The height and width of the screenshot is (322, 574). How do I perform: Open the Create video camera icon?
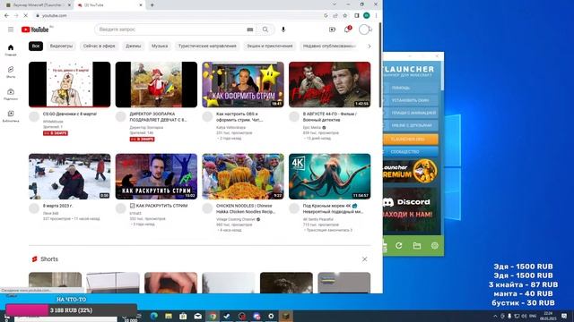click(x=332, y=30)
